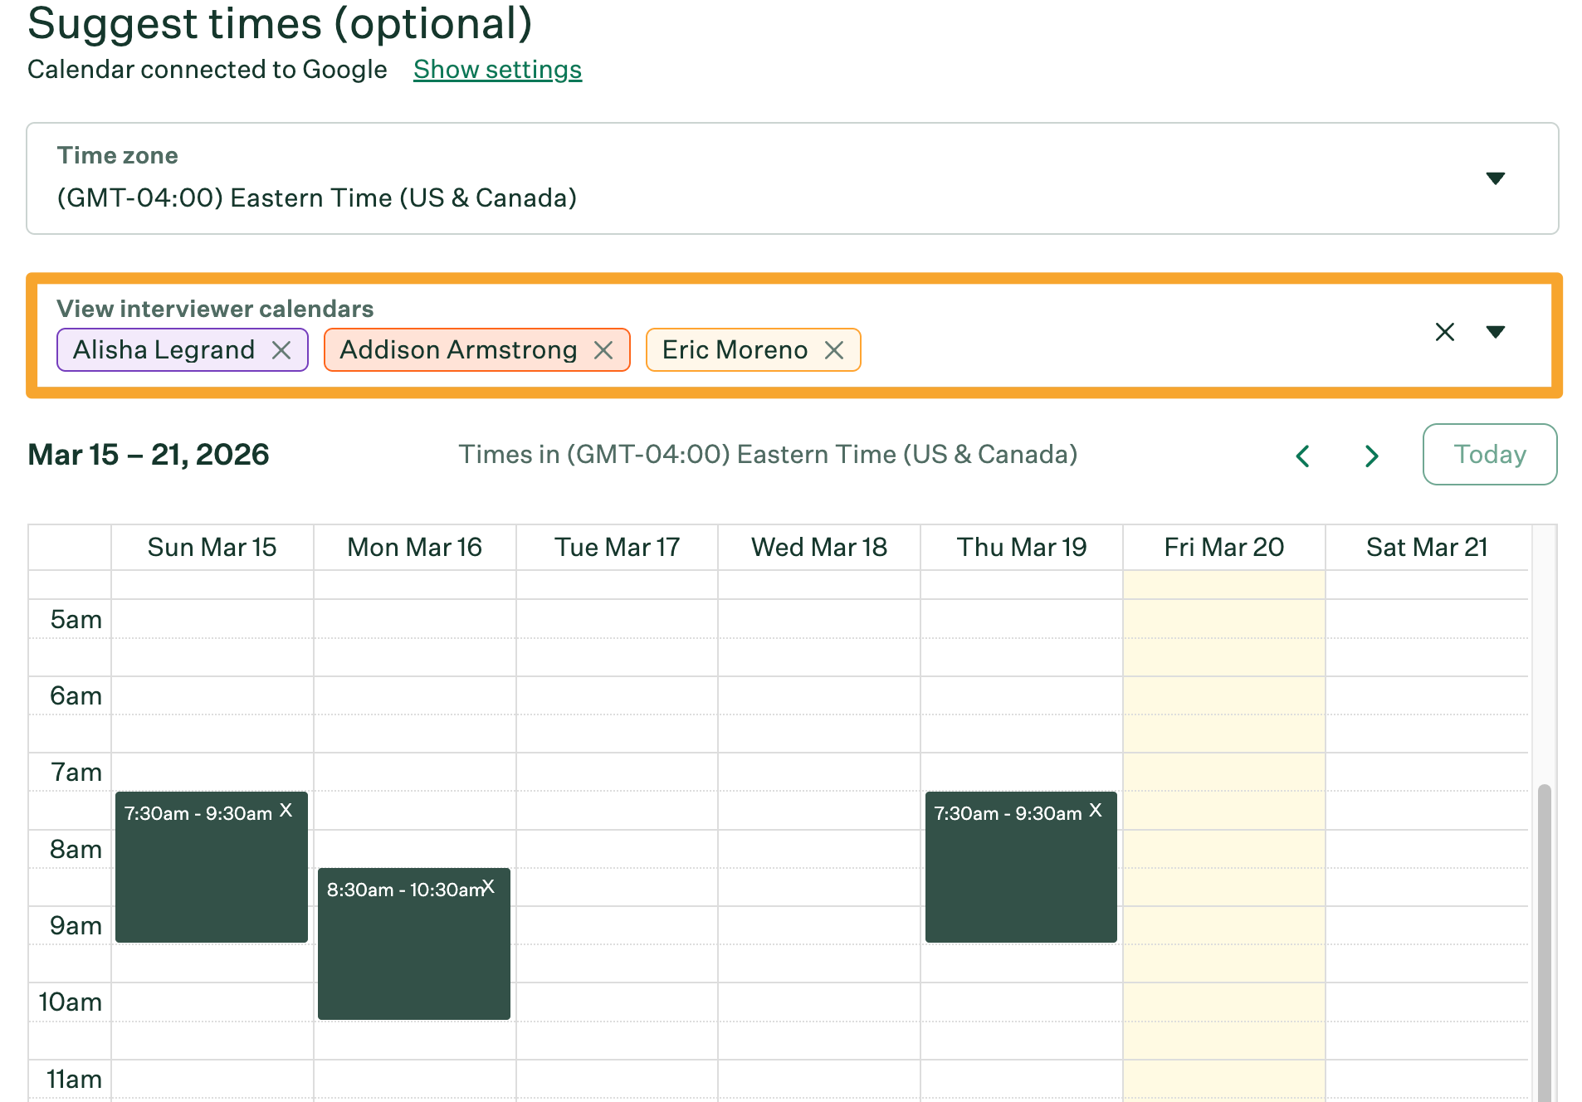
Task: Open the Time zone dropdown
Action: 1495,178
